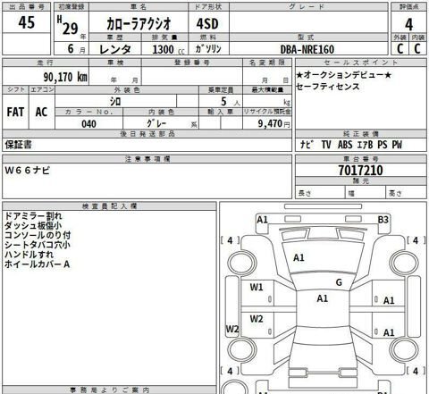Click the リサイクル預託金 header
The image size is (429, 394).
267,112
